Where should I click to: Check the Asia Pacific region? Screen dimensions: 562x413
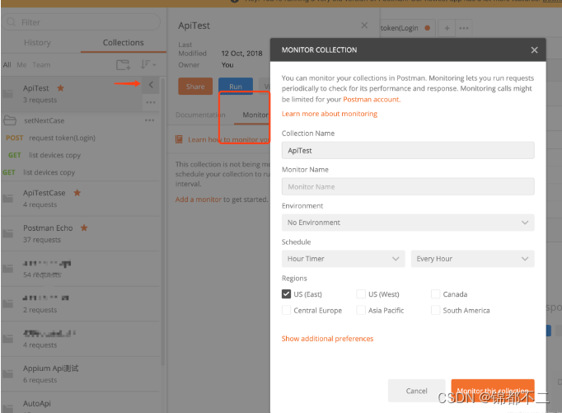coord(361,311)
